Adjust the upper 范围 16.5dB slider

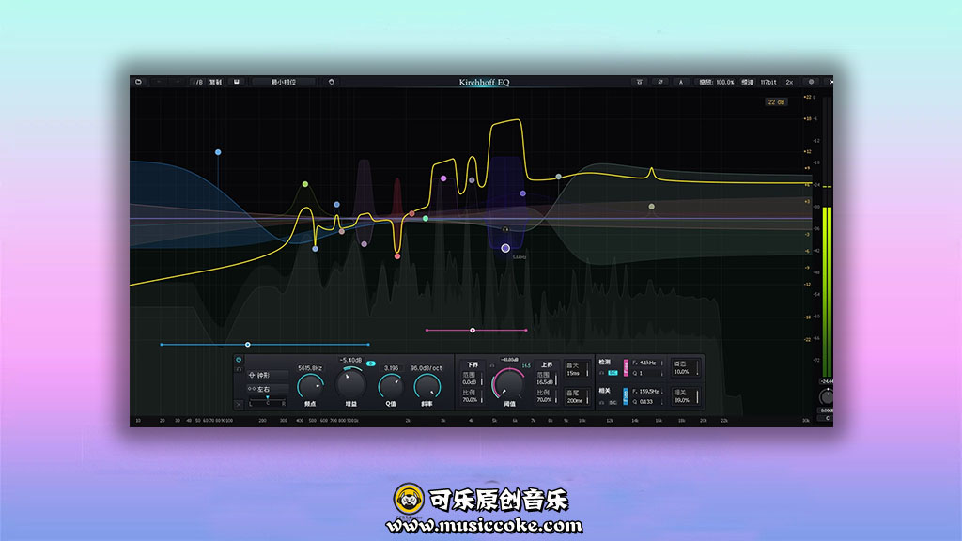pyautogui.click(x=546, y=378)
